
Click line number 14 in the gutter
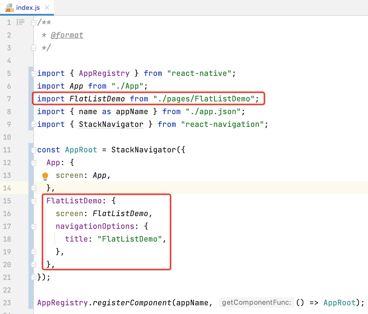pyautogui.click(x=7, y=188)
